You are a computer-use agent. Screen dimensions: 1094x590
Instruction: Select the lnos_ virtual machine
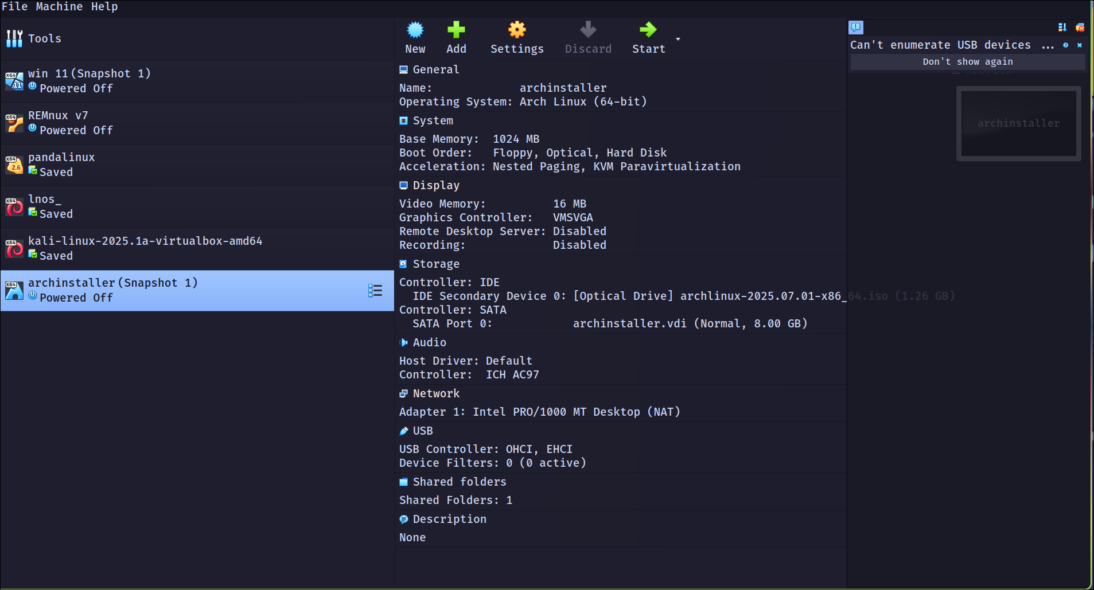[197, 206]
